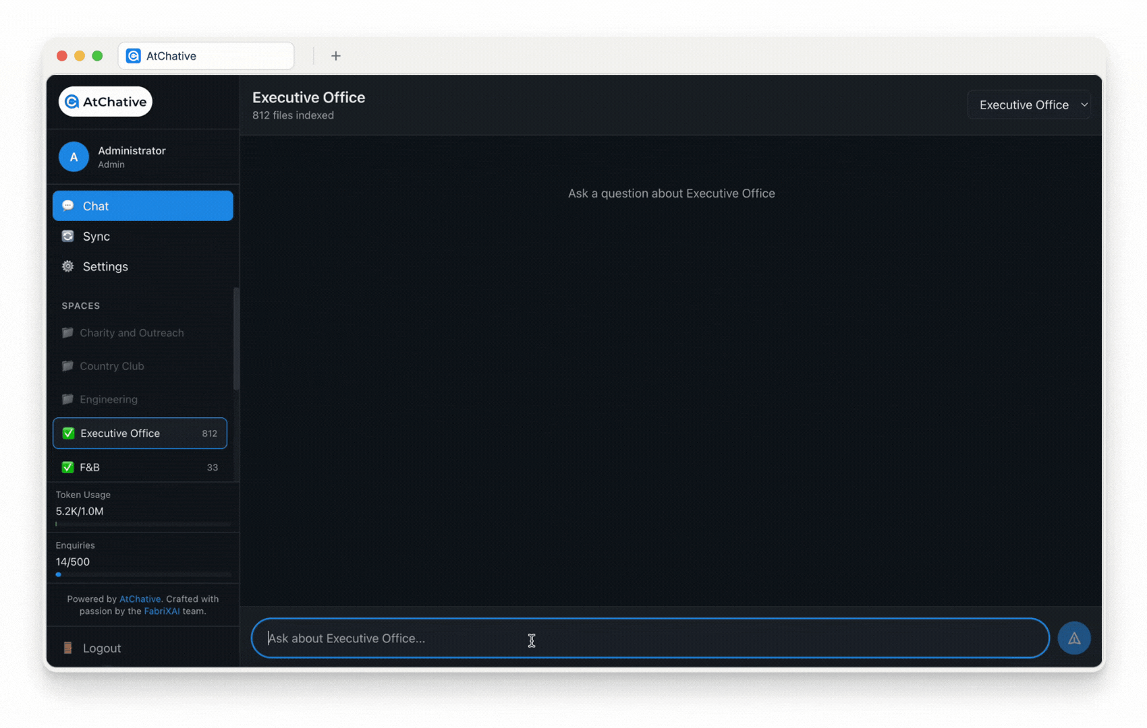Select the Engineering space

(109, 399)
